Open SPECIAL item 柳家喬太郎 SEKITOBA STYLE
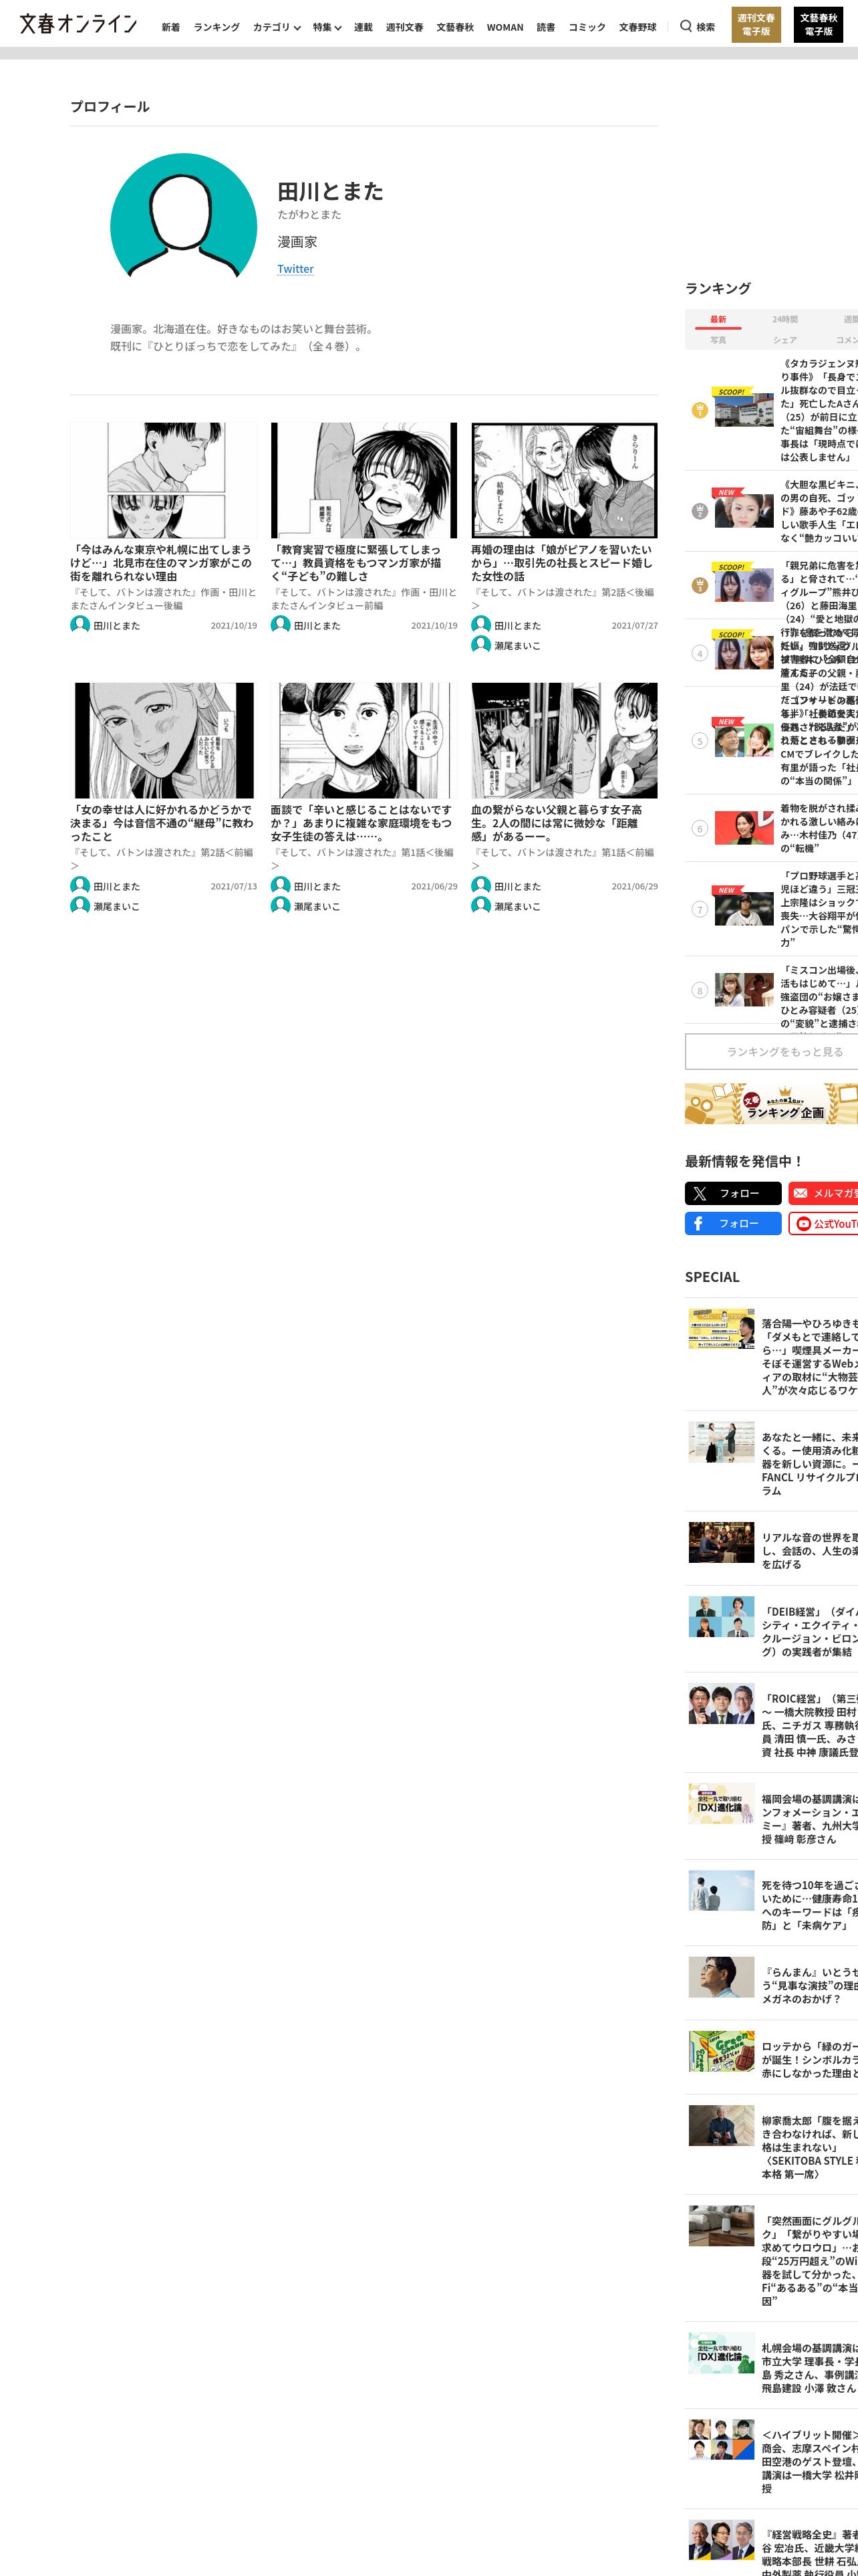The width and height of the screenshot is (858, 2576). tap(809, 2148)
